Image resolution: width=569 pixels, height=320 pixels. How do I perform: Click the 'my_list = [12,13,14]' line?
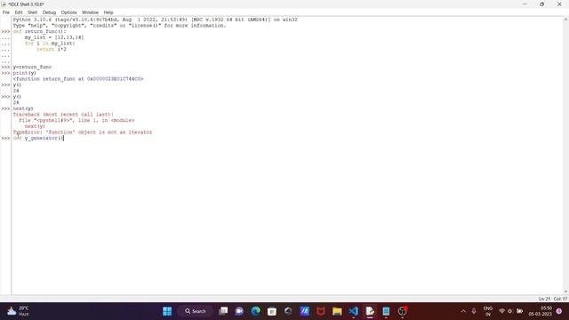[54, 37]
